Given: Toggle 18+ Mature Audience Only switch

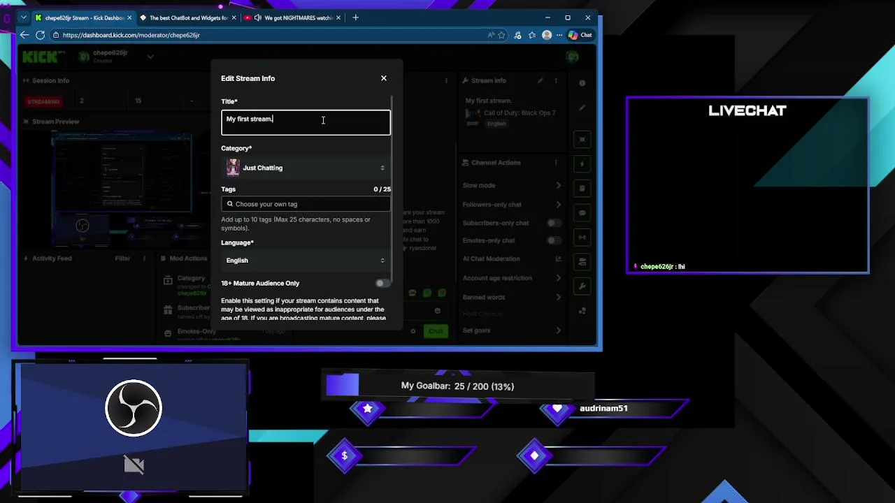Looking at the screenshot, I should (382, 283).
